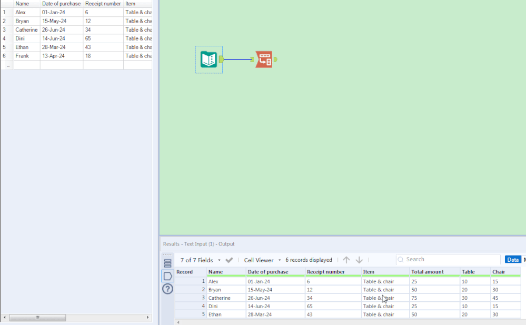Screen dimensions: 526x325
Task: Select Alex cell in Results grid
Action: click(x=226, y=281)
